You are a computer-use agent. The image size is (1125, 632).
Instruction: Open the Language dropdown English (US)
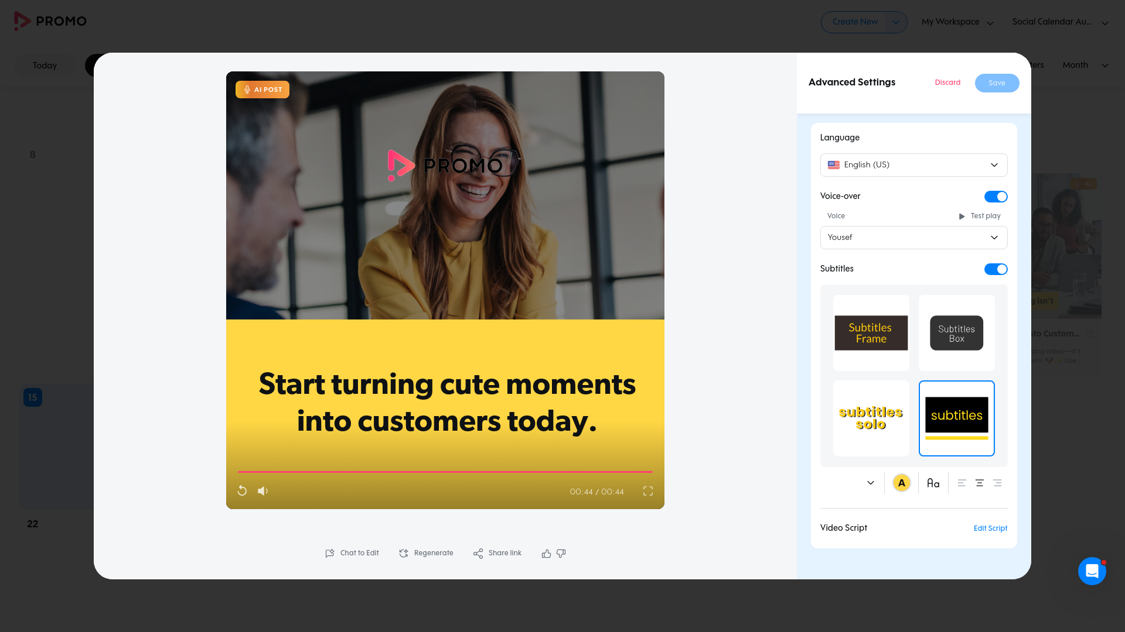coord(913,165)
